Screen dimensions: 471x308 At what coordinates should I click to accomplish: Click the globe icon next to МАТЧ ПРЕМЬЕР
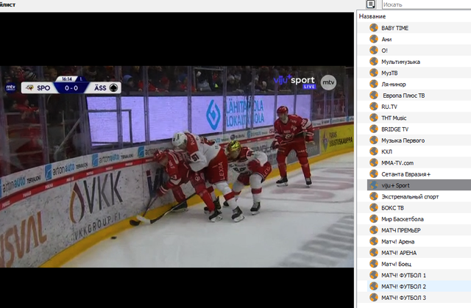click(374, 230)
